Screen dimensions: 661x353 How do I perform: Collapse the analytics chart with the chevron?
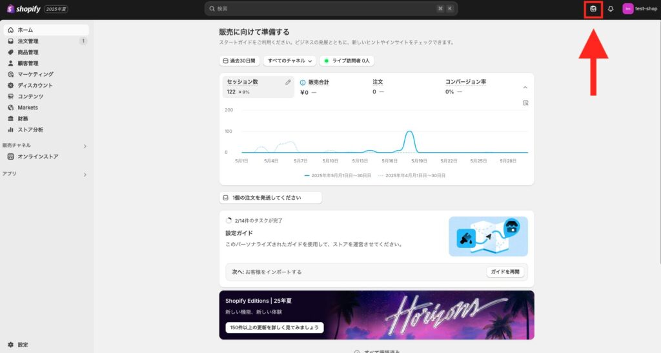(525, 88)
